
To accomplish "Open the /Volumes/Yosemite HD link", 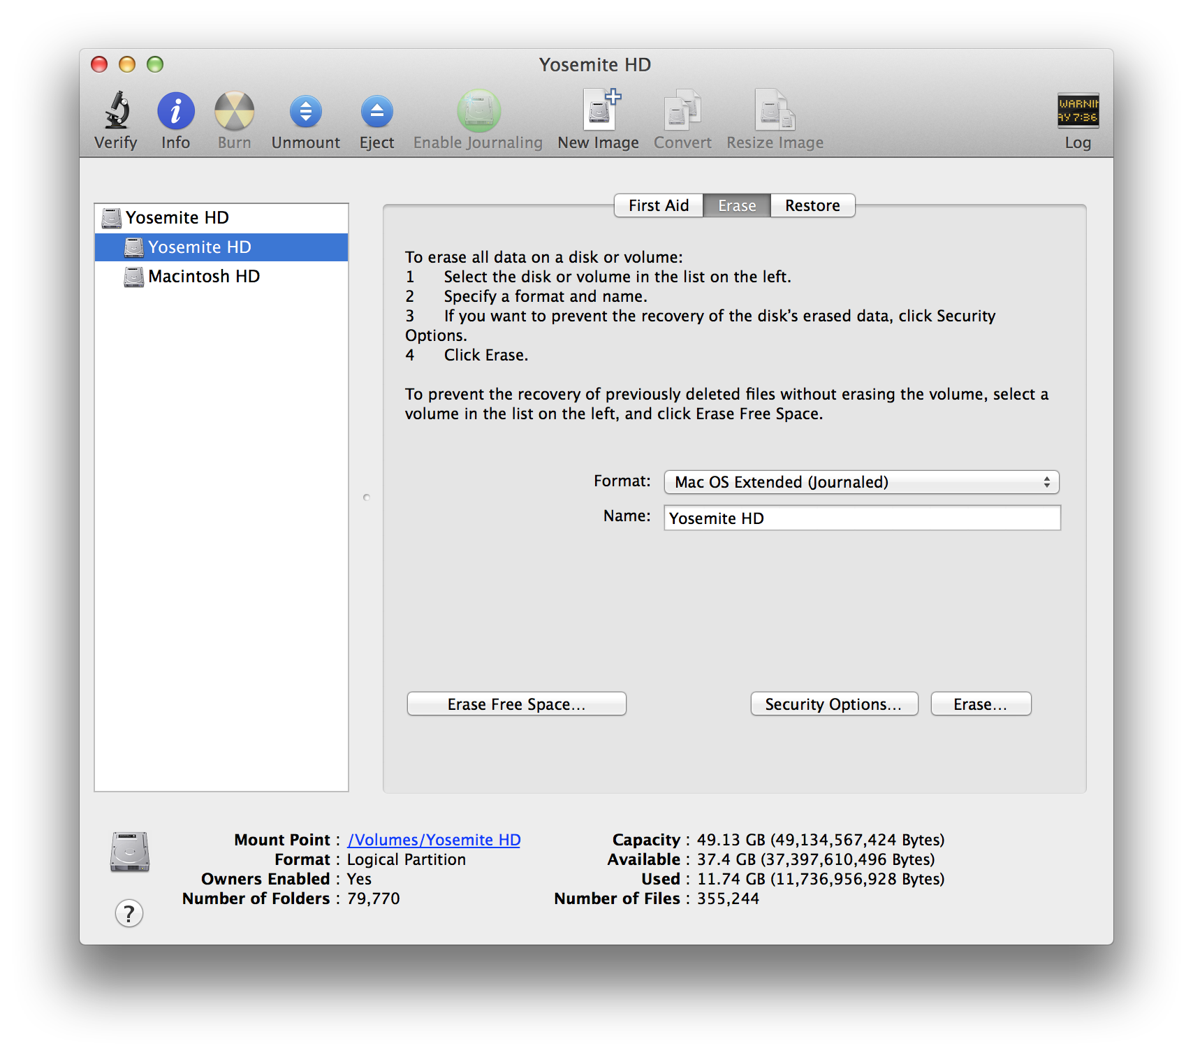I will point(434,840).
